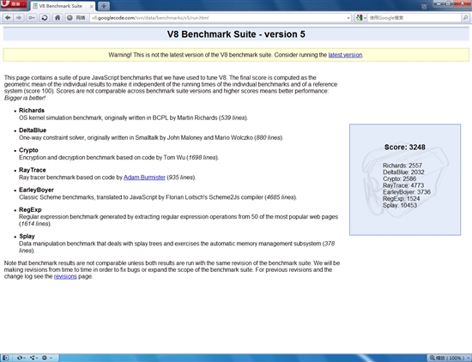Click the RayTrace: 4773 result line
The image size is (472, 362).
[x=403, y=185]
